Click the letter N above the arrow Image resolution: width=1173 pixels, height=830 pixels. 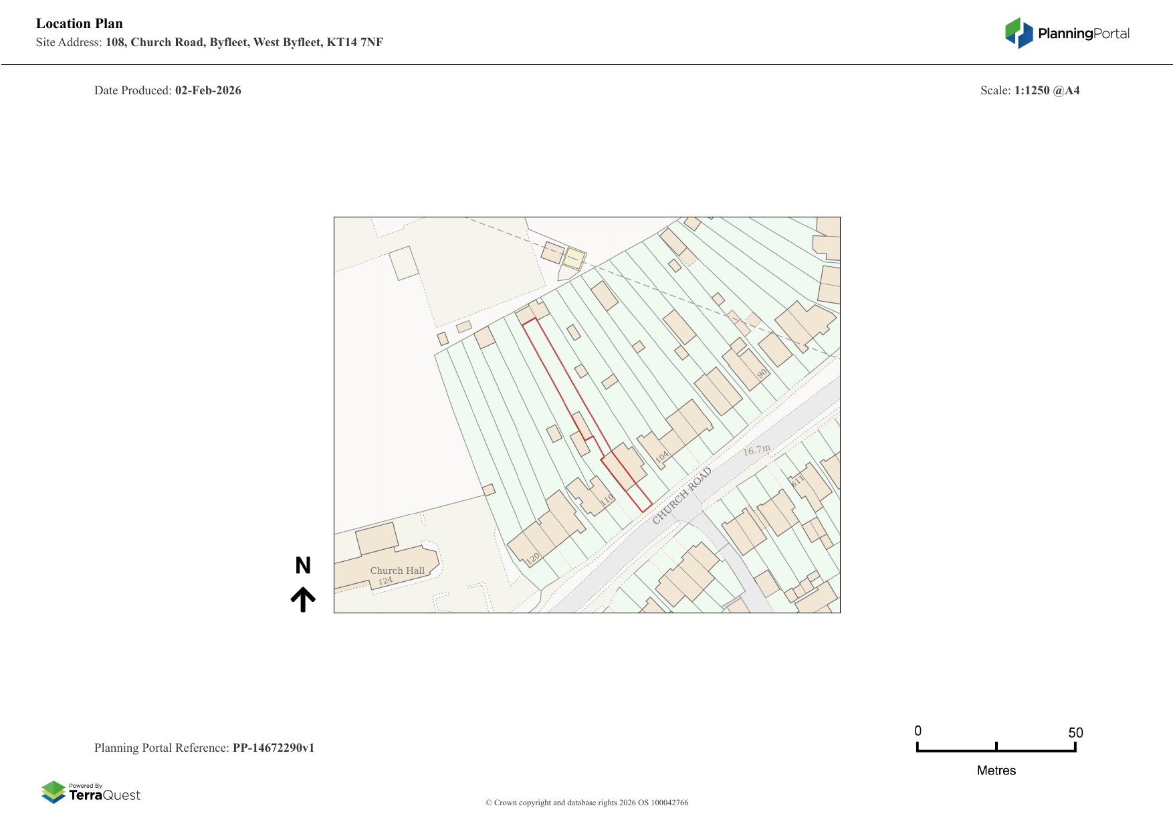pyautogui.click(x=303, y=566)
